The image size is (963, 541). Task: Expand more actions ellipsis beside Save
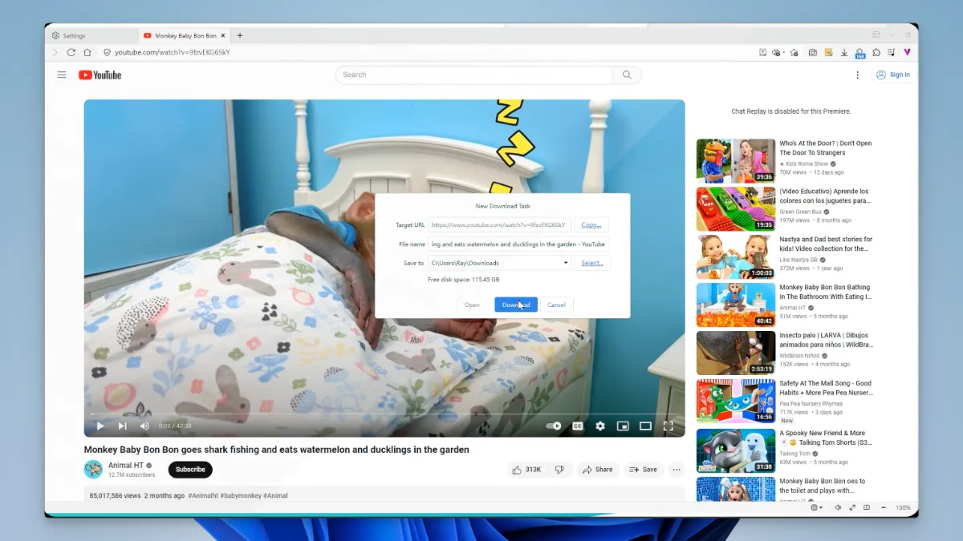pyautogui.click(x=677, y=470)
